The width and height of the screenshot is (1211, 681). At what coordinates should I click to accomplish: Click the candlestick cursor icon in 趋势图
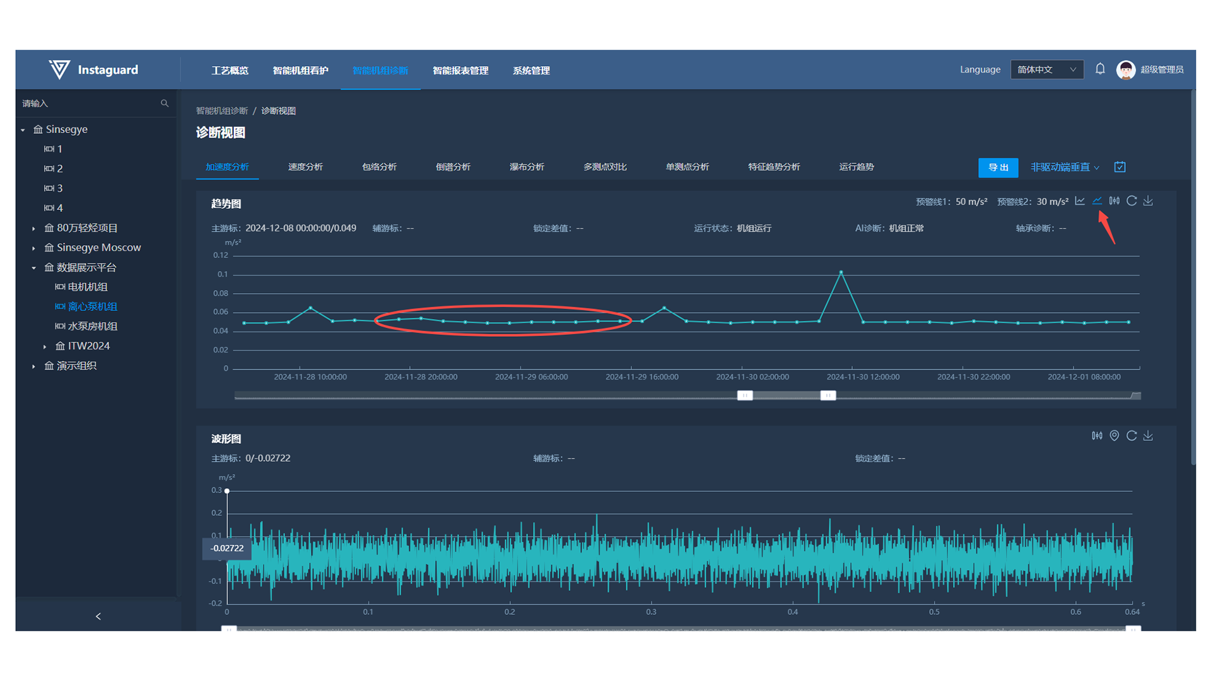coord(1114,201)
